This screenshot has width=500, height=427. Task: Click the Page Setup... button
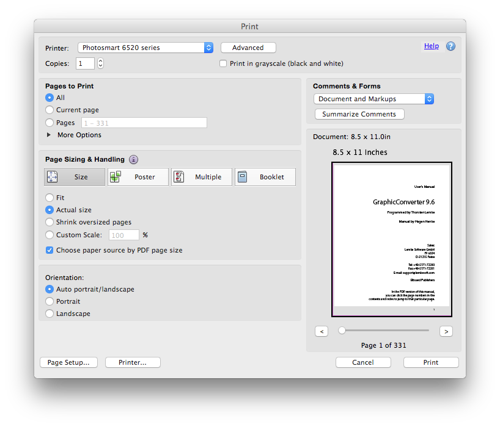tap(68, 362)
